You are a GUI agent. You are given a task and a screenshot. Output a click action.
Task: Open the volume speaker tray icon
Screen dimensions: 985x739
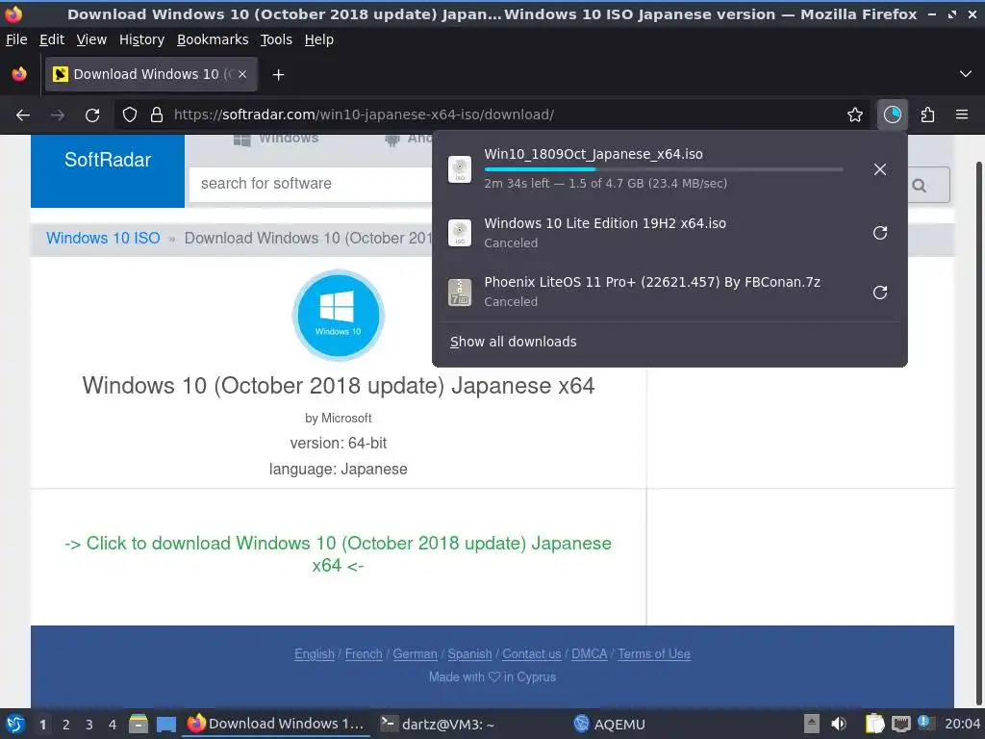tap(839, 724)
